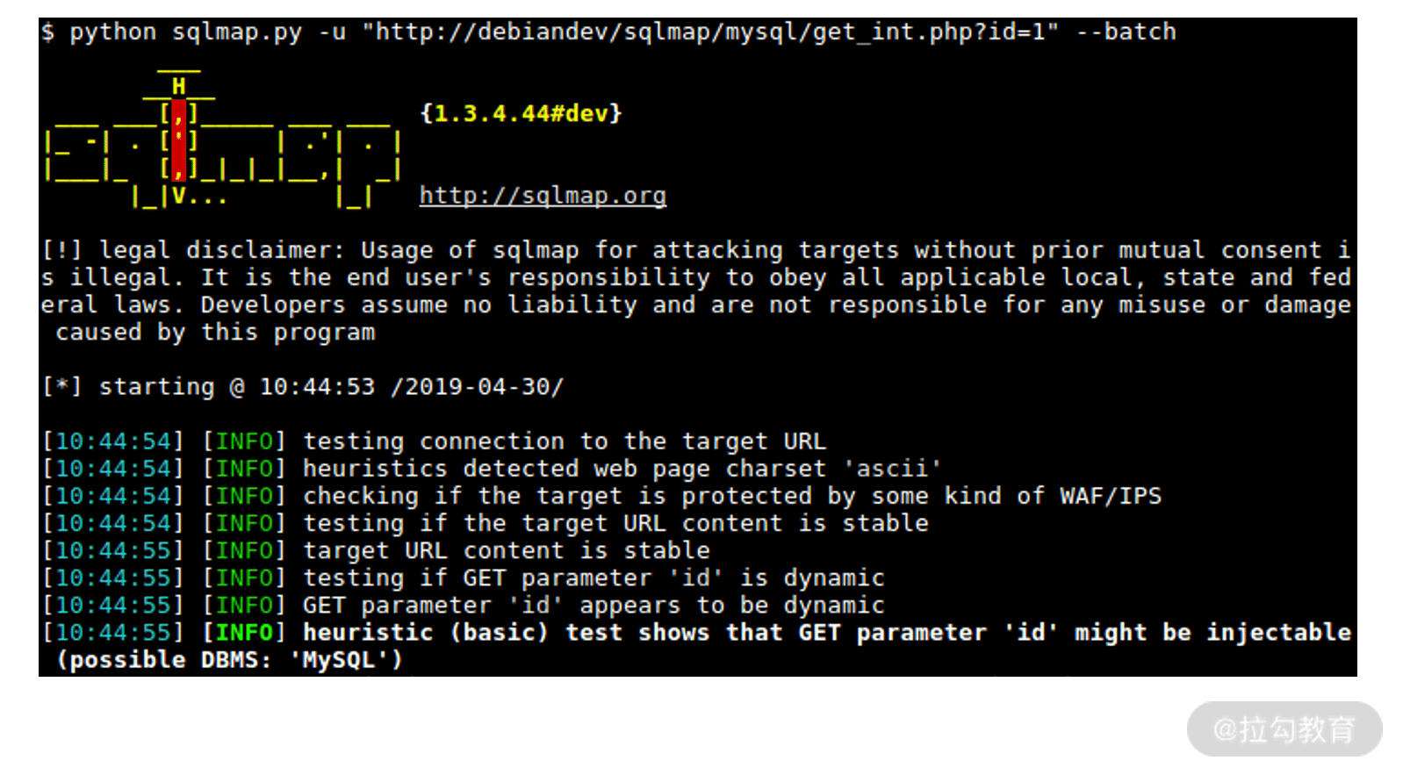Click the @拉勾教育 watermark badge
1403x775 pixels.
coord(1284,729)
